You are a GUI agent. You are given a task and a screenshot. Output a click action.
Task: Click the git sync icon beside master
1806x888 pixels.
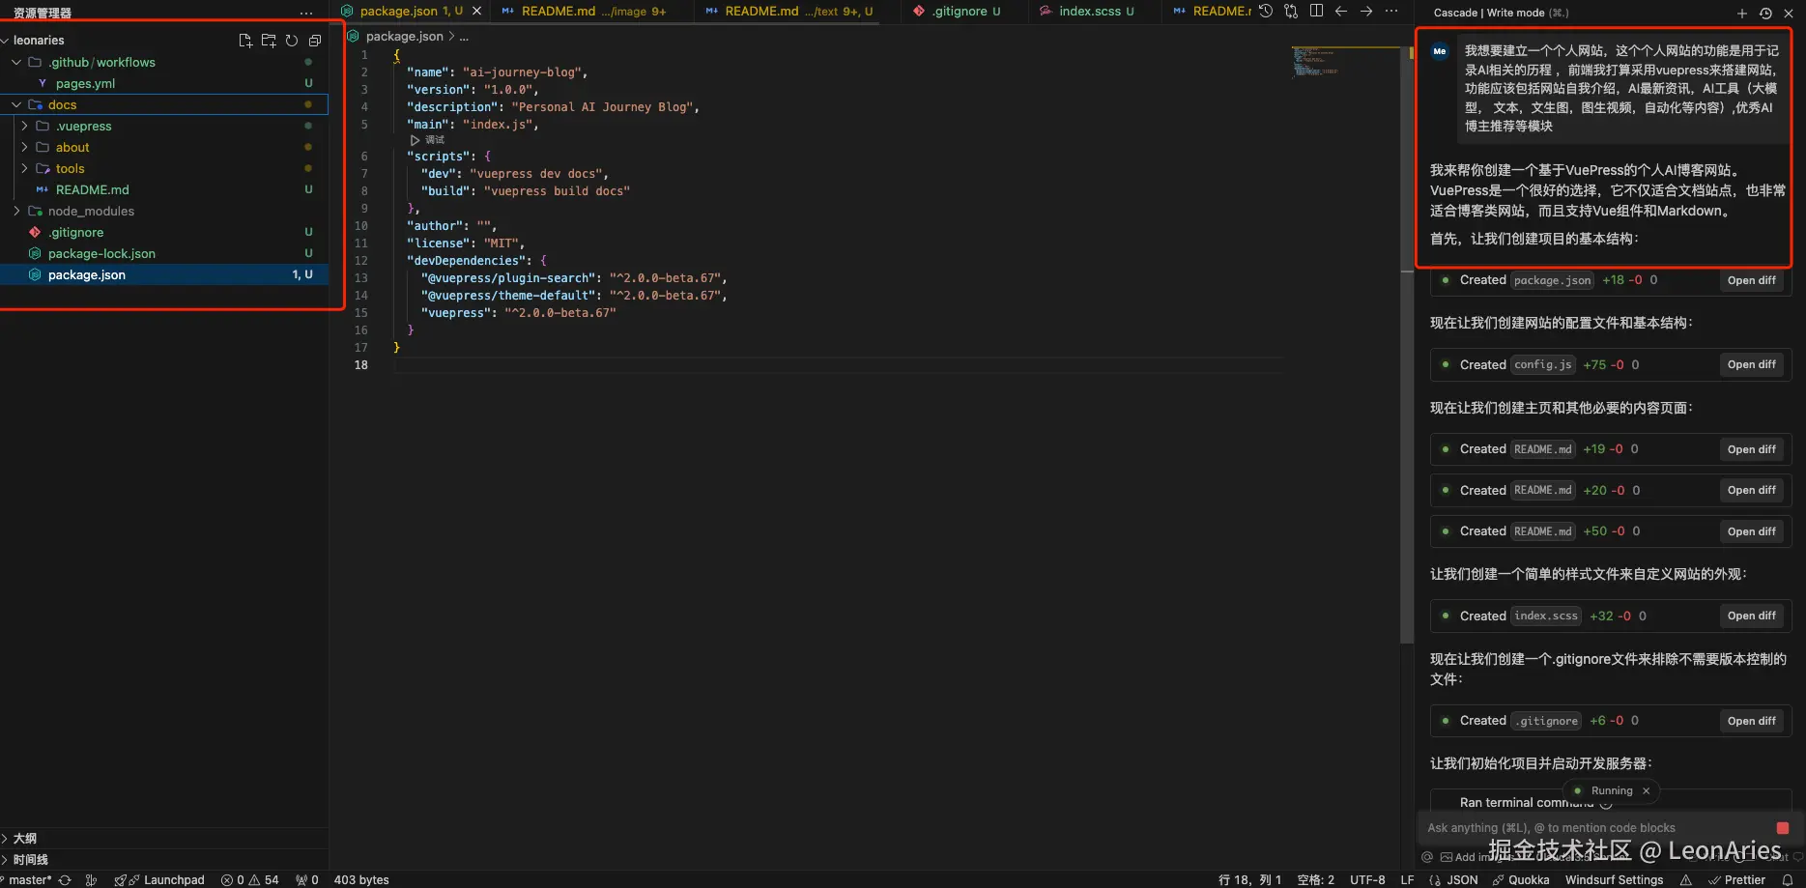65,880
